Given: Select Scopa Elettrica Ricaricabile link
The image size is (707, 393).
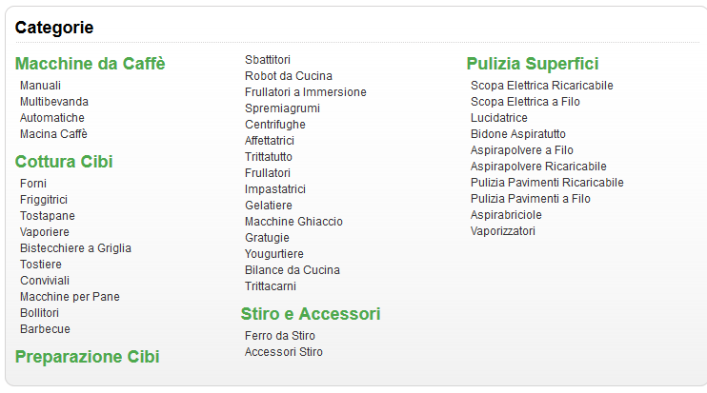Looking at the screenshot, I should coord(542,86).
